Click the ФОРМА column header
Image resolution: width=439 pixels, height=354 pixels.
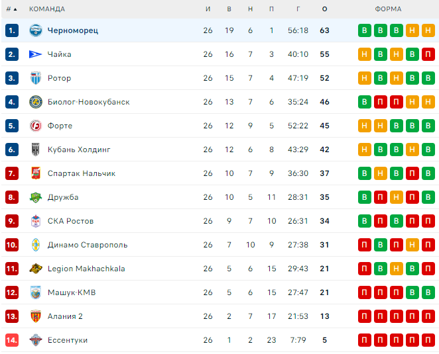pos(388,9)
